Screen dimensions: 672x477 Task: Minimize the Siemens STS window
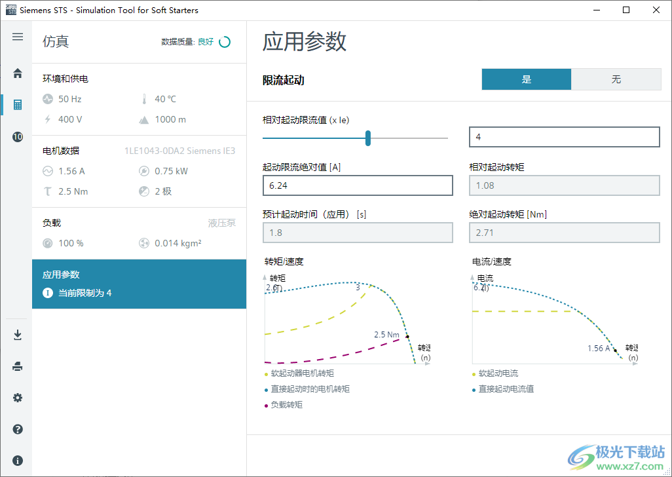tap(596, 10)
